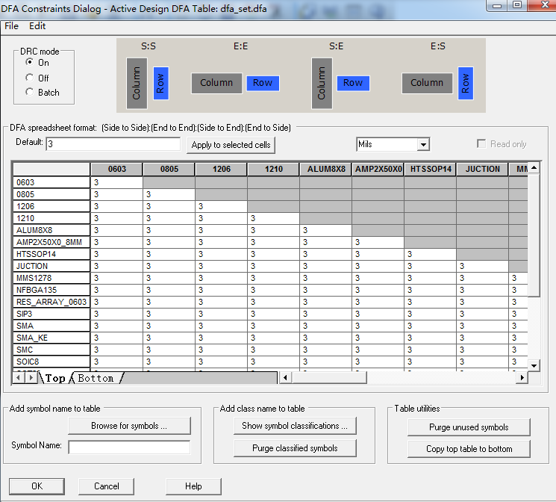Click the sheet tab next-arrow navigation button
This screenshot has width=556, height=502.
click(x=31, y=378)
